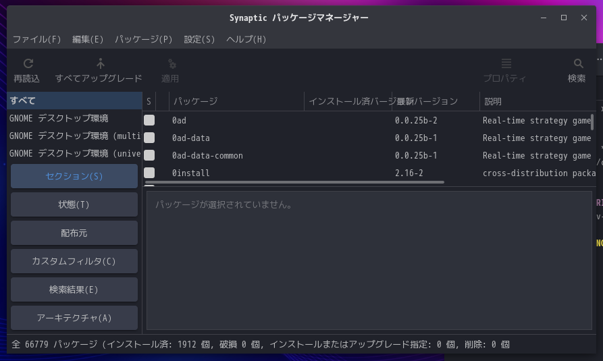Screen dimensions: 603x361
Task: Click the package list horizontal scrollbar
Action: pyautogui.click(x=294, y=182)
